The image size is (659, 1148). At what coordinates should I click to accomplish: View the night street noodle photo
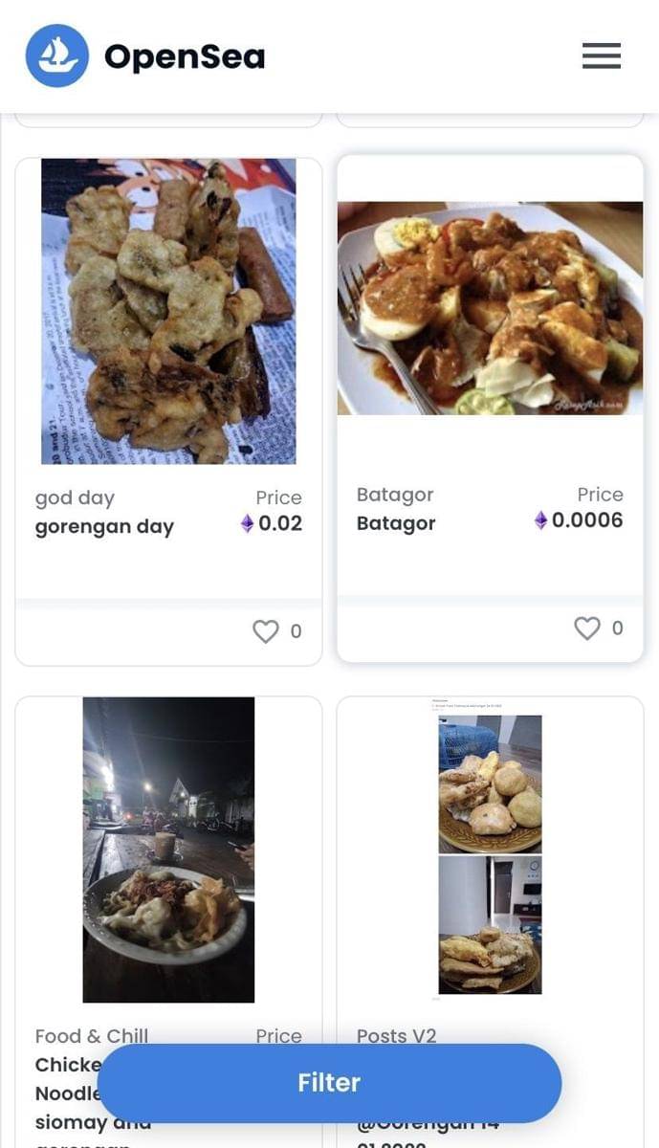coord(168,850)
